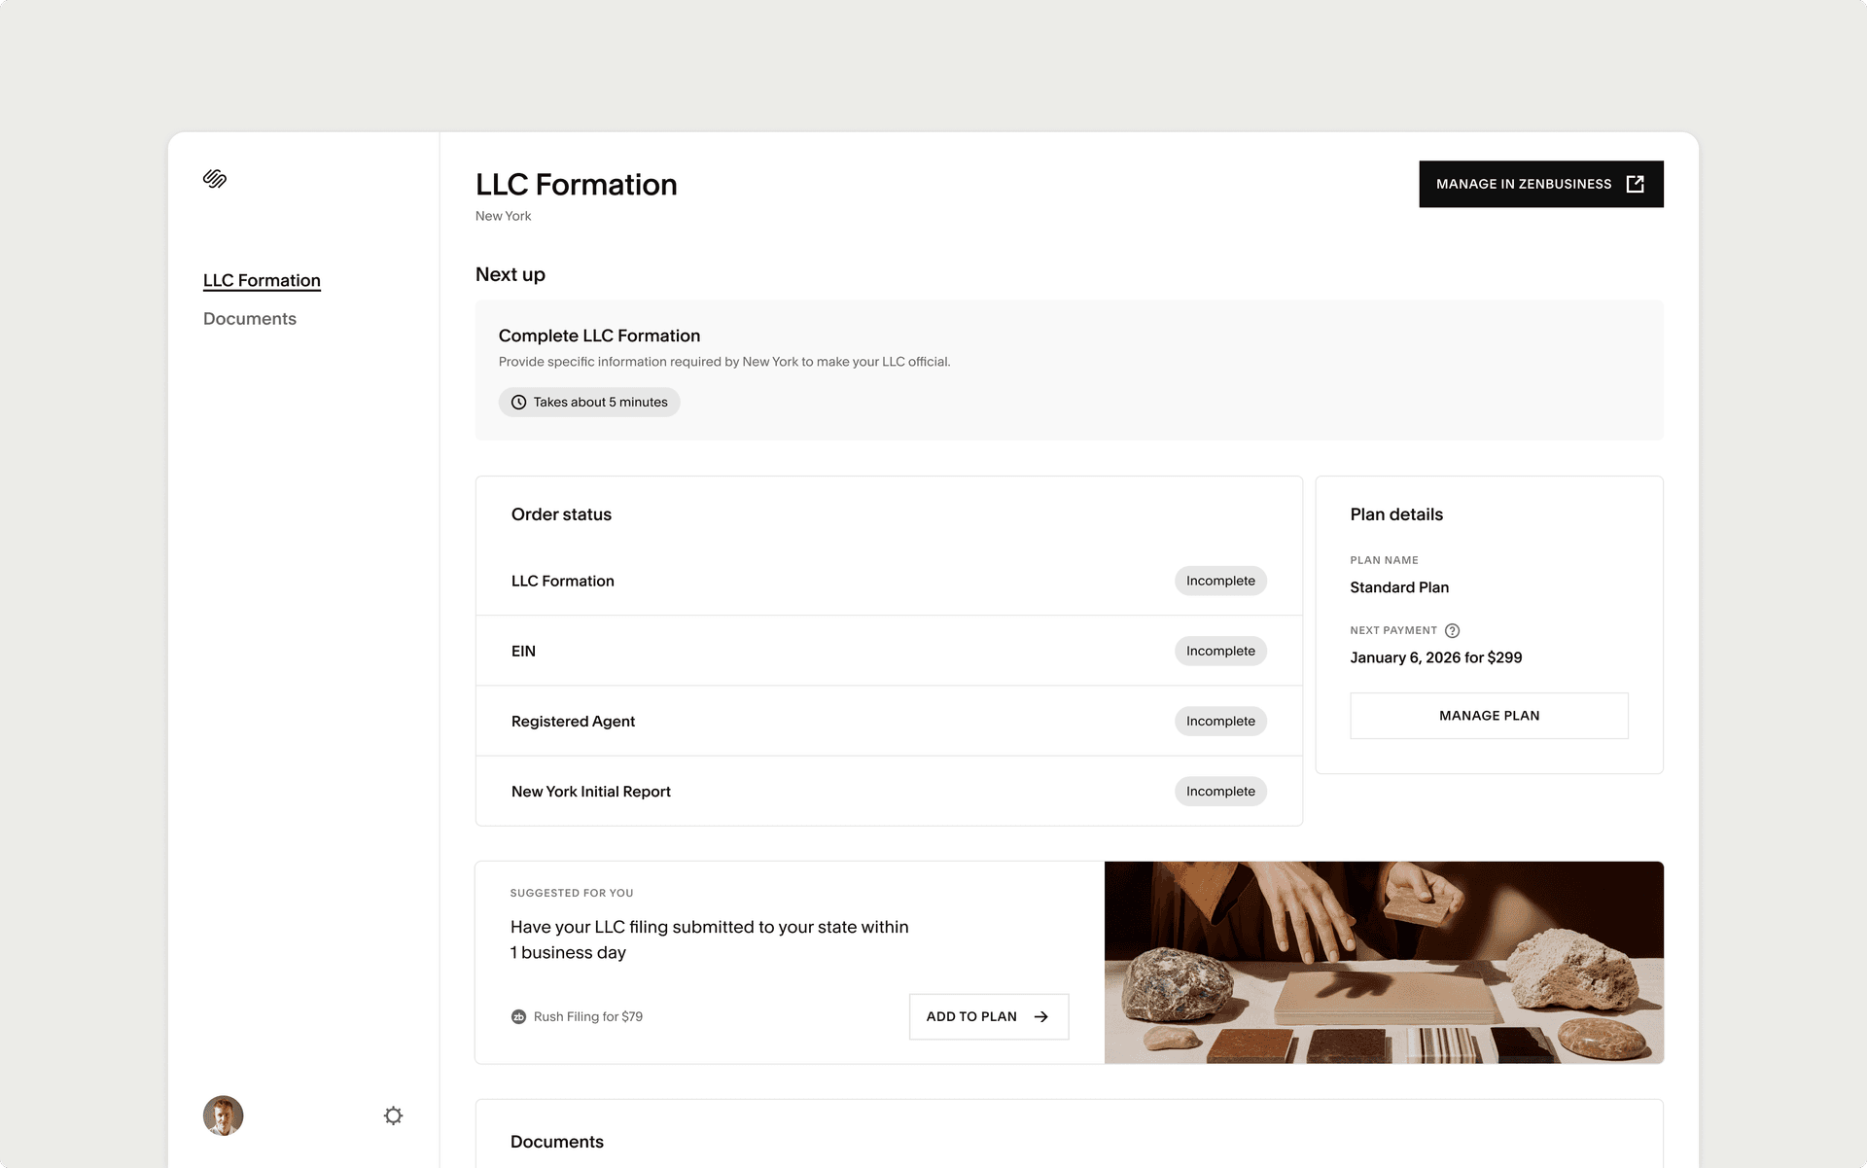Click the Next Payment help question icon
The height and width of the screenshot is (1168, 1867).
(x=1452, y=630)
